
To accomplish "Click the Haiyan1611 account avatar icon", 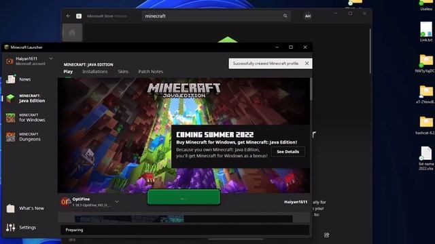I will point(10,61).
